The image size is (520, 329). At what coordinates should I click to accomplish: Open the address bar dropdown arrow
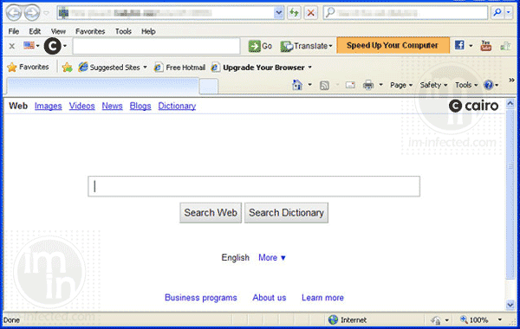click(x=278, y=13)
